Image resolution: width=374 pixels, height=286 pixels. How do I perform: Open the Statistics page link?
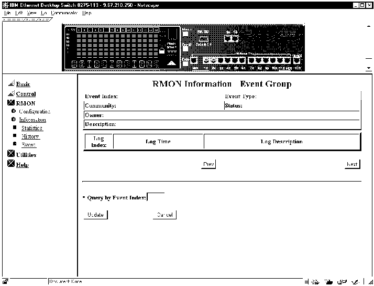click(32, 128)
